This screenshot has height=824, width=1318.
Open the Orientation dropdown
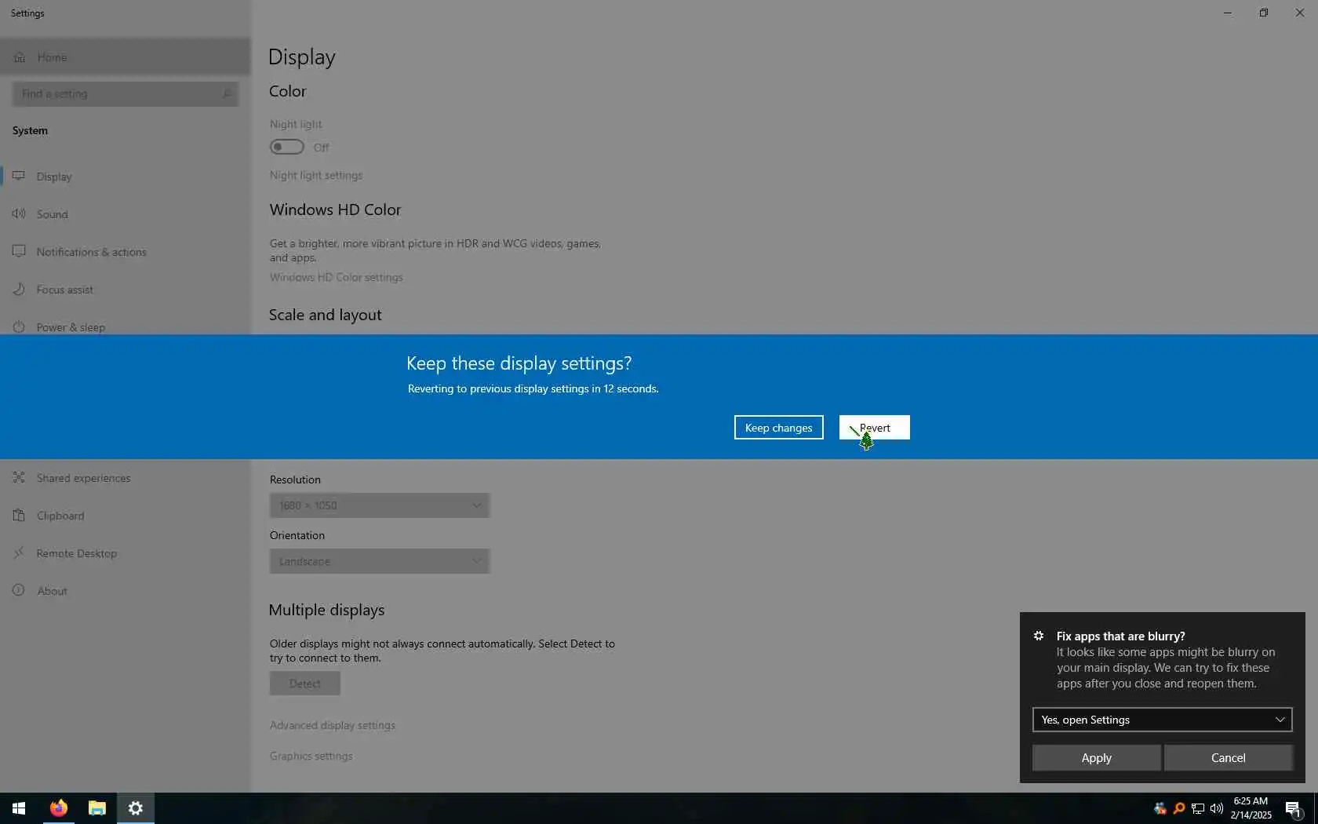(x=380, y=561)
